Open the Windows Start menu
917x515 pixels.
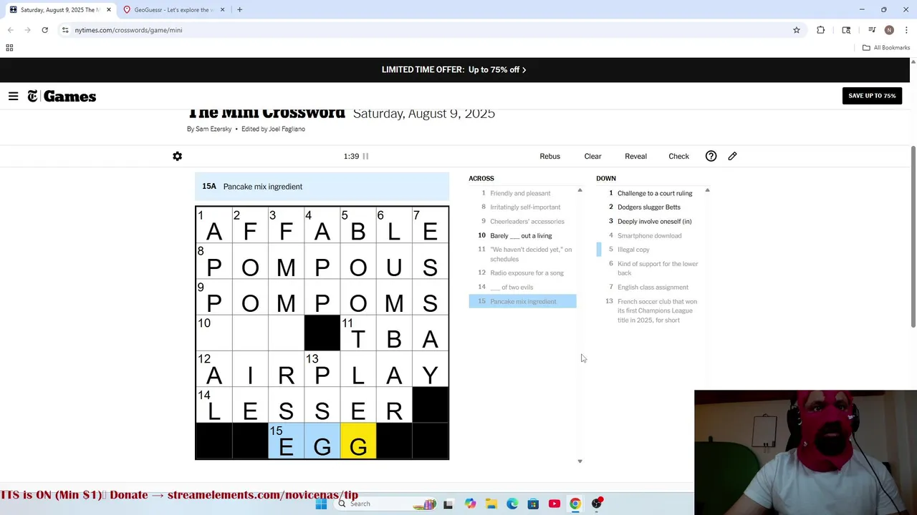pyautogui.click(x=321, y=504)
